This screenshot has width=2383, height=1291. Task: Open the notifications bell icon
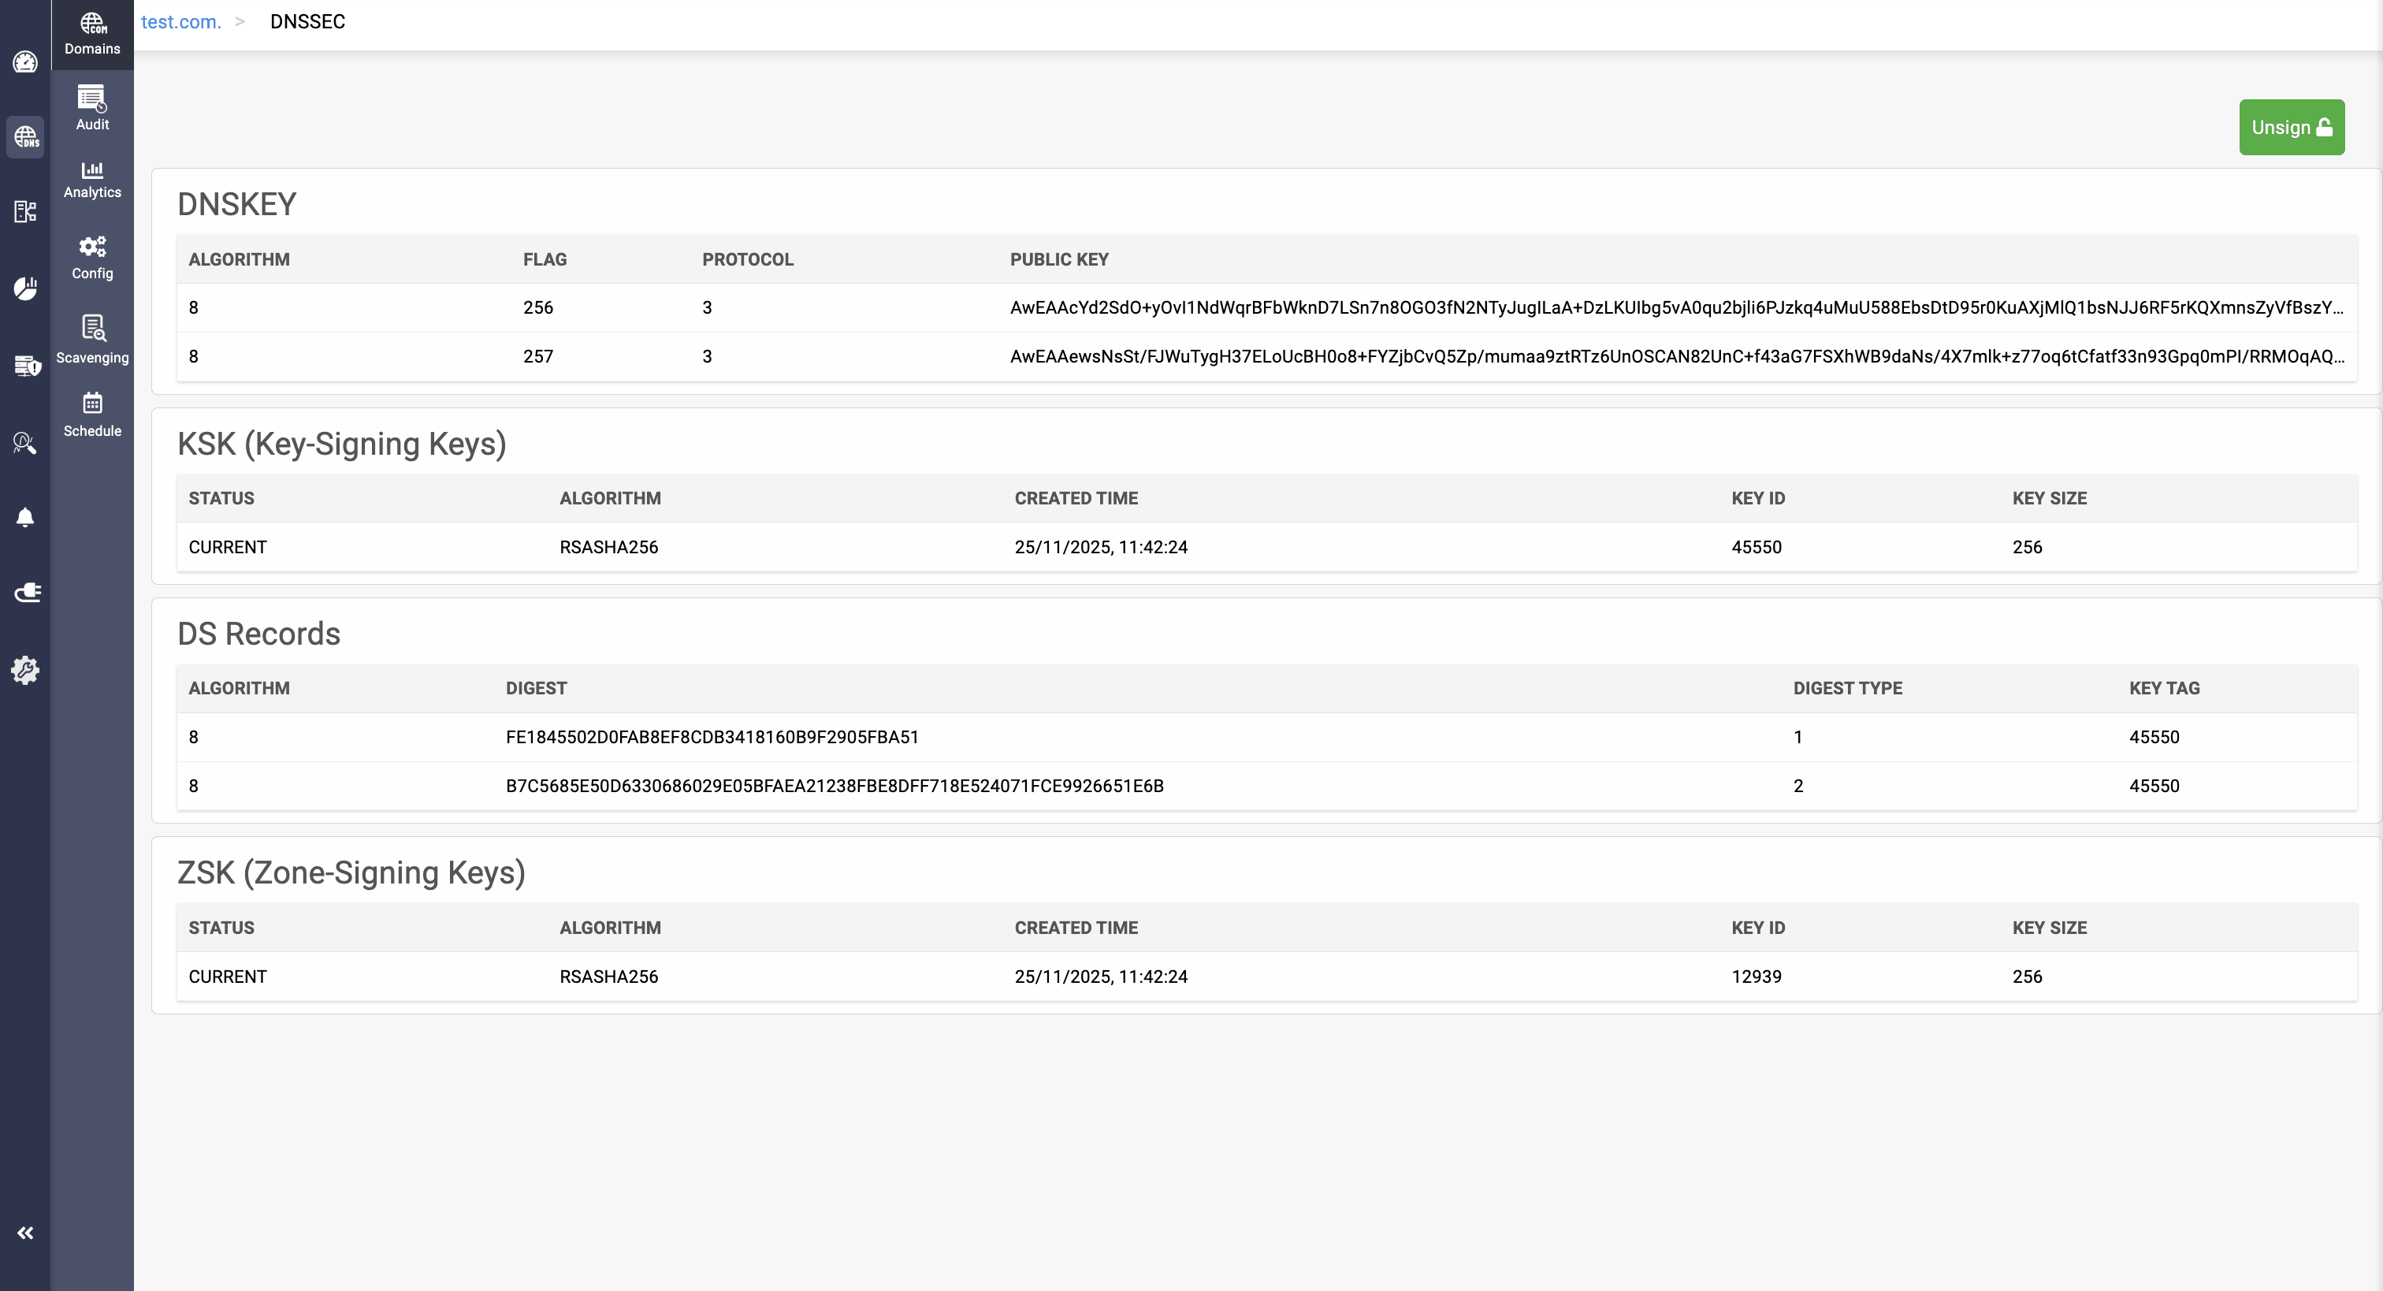[25, 517]
